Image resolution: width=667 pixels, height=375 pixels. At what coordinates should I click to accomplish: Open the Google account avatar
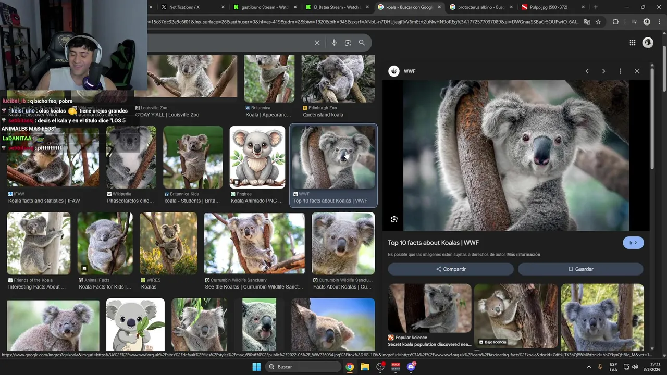648,43
